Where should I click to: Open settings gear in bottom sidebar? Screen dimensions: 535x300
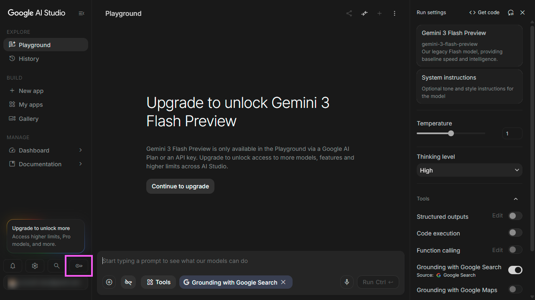35,266
